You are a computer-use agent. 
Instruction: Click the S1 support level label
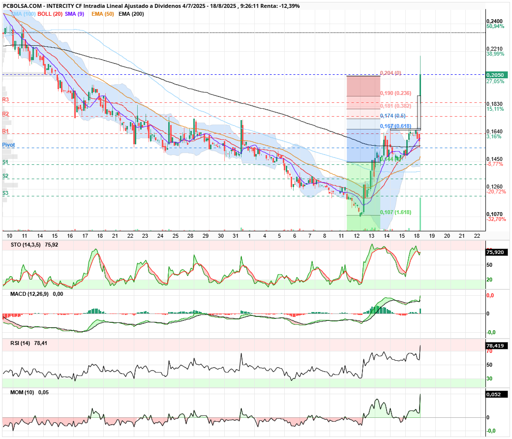click(x=5, y=162)
